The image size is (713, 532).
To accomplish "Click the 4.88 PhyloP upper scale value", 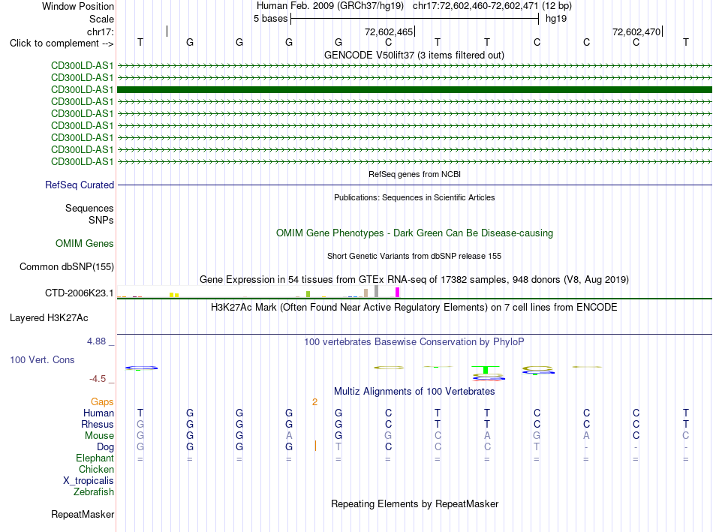I will [x=96, y=341].
